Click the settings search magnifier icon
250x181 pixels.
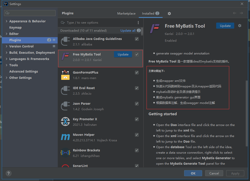click(7, 13)
